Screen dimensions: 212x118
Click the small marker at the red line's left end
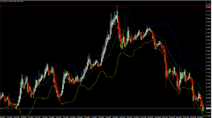[0, 6]
